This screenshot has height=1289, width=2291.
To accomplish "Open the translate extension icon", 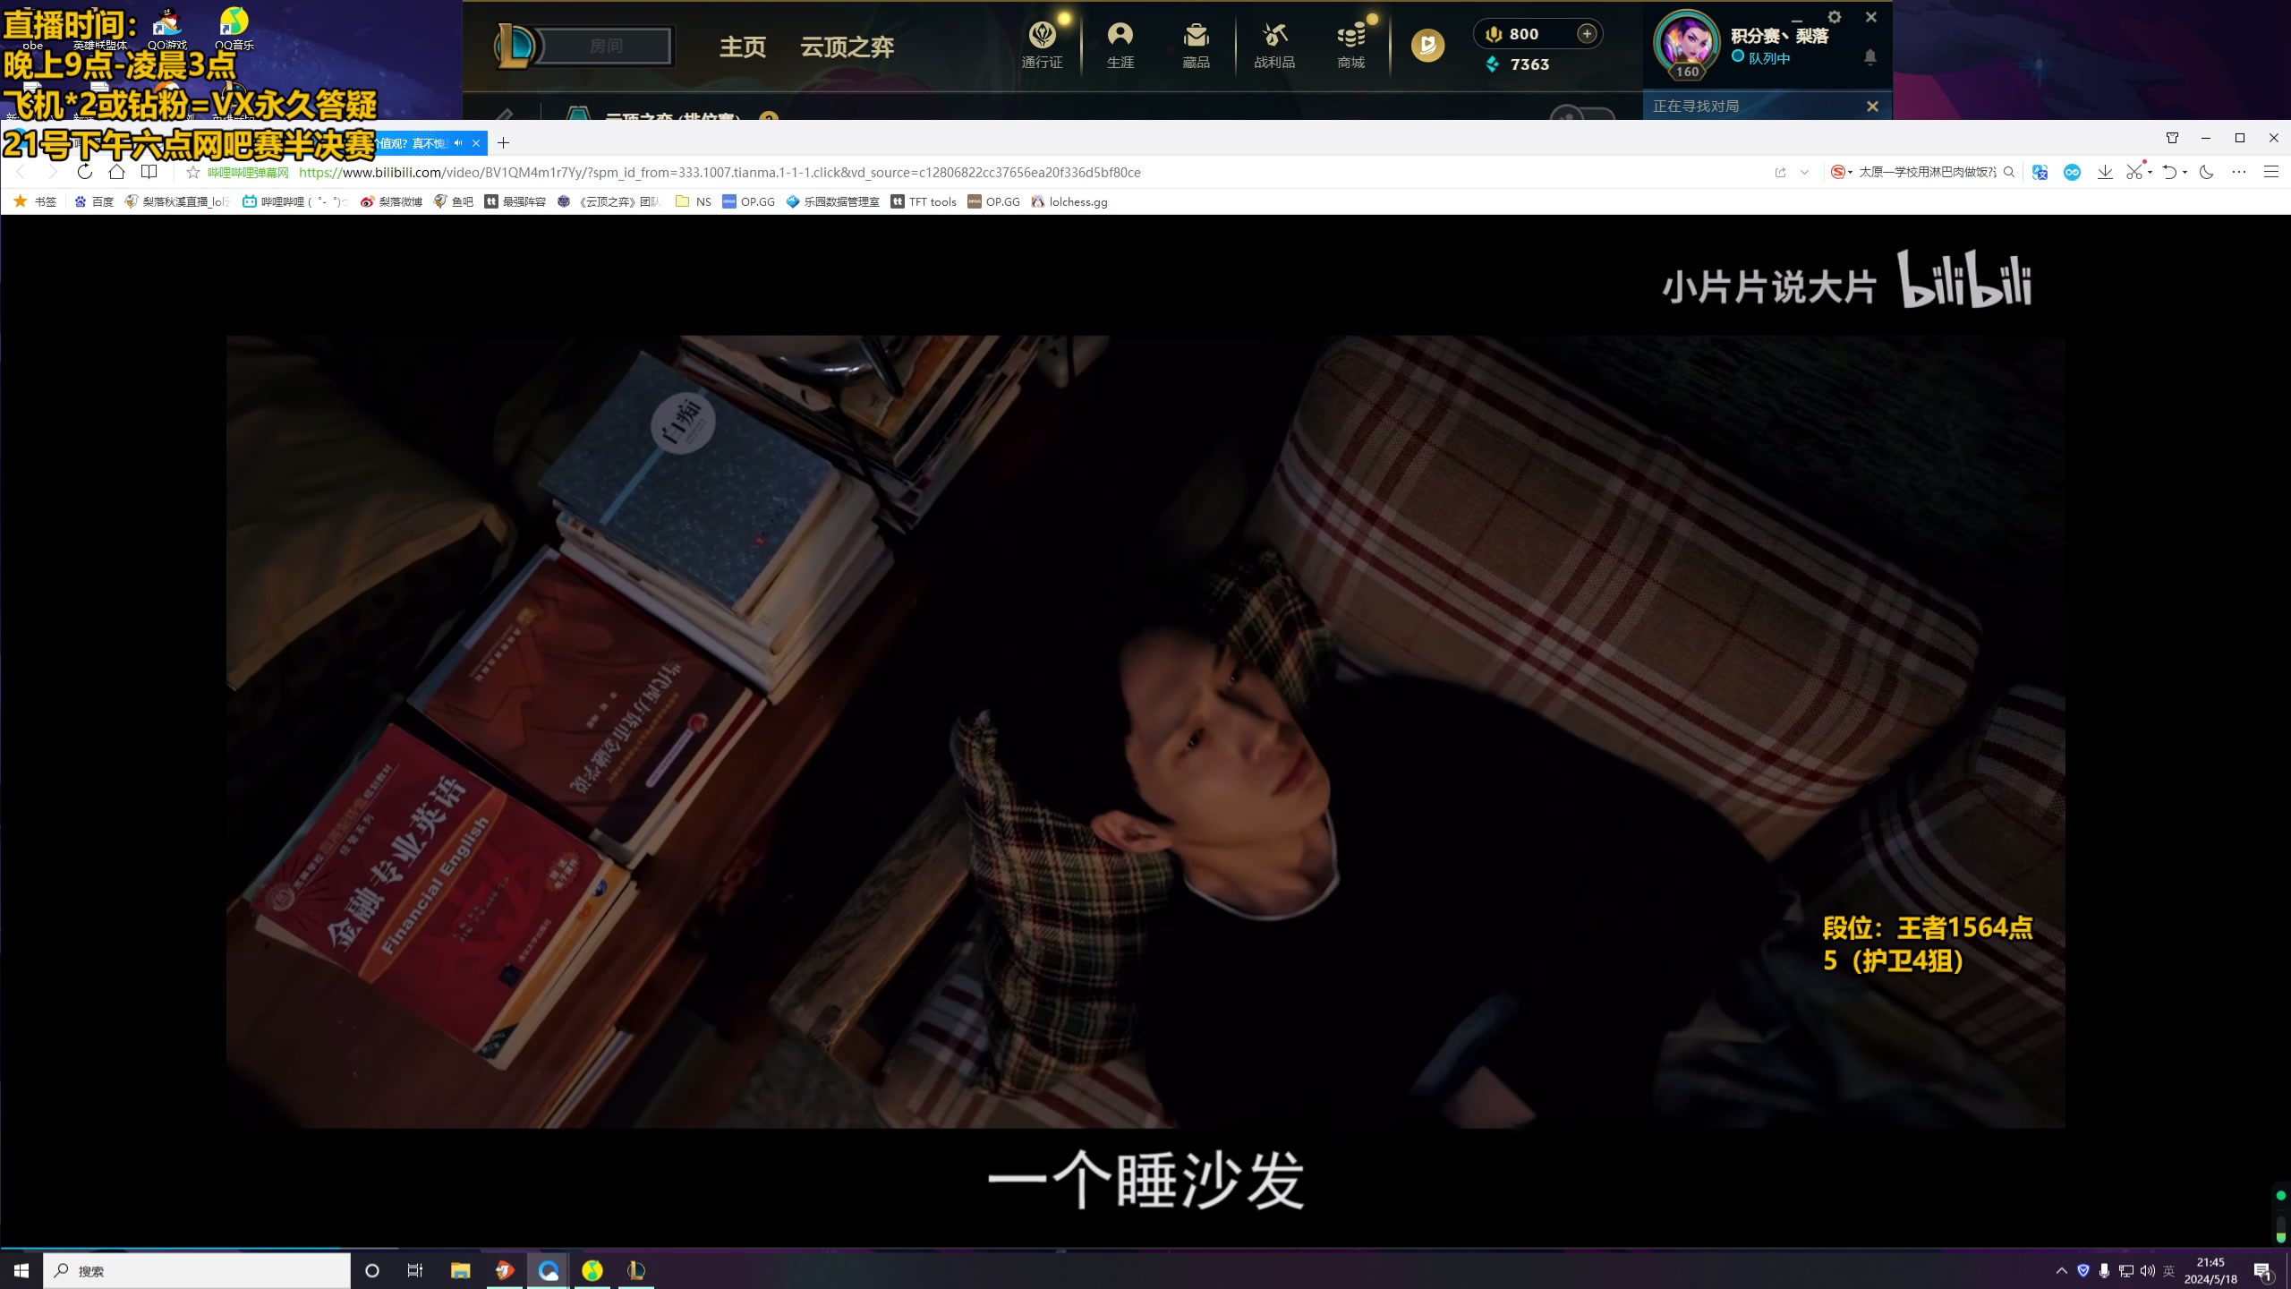I will tap(2040, 172).
